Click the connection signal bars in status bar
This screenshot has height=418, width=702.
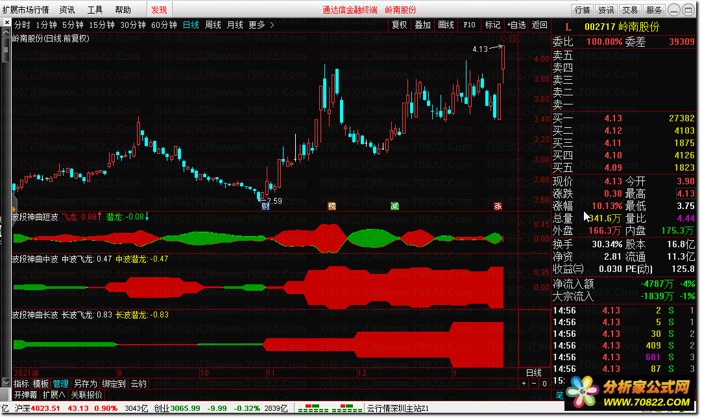pyautogui.click(x=330, y=409)
